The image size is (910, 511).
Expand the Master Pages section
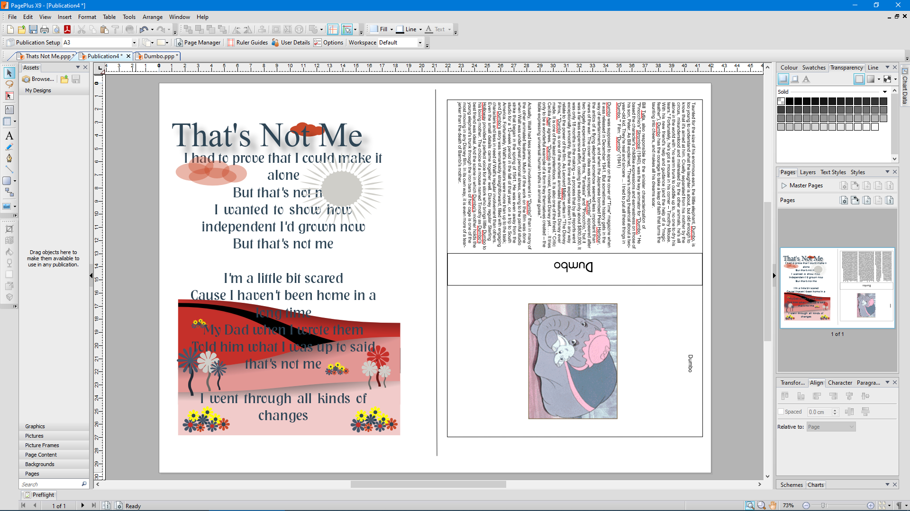click(x=784, y=185)
